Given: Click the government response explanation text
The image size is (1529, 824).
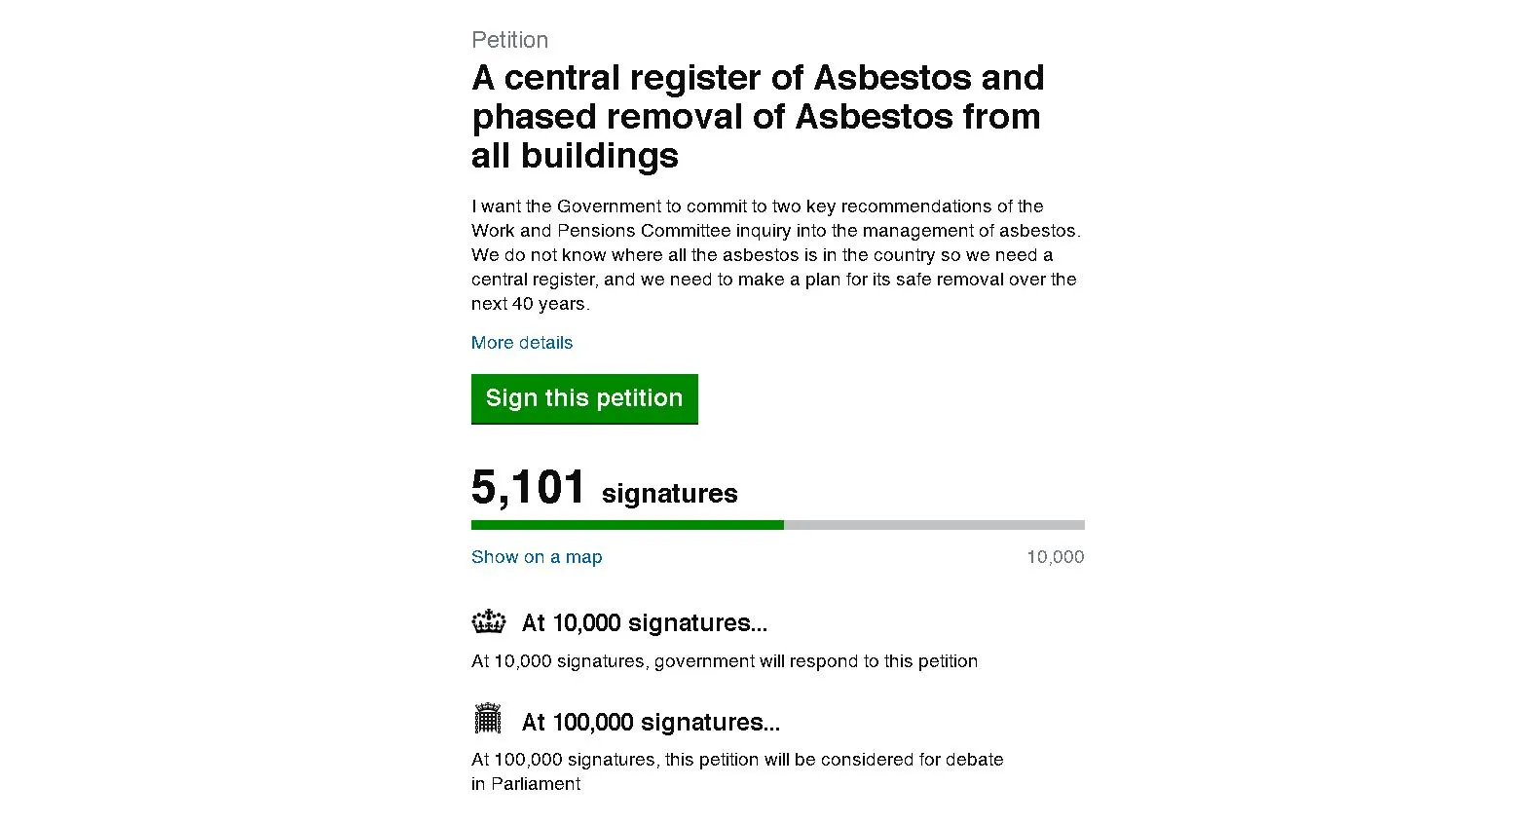Looking at the screenshot, I should [725, 660].
